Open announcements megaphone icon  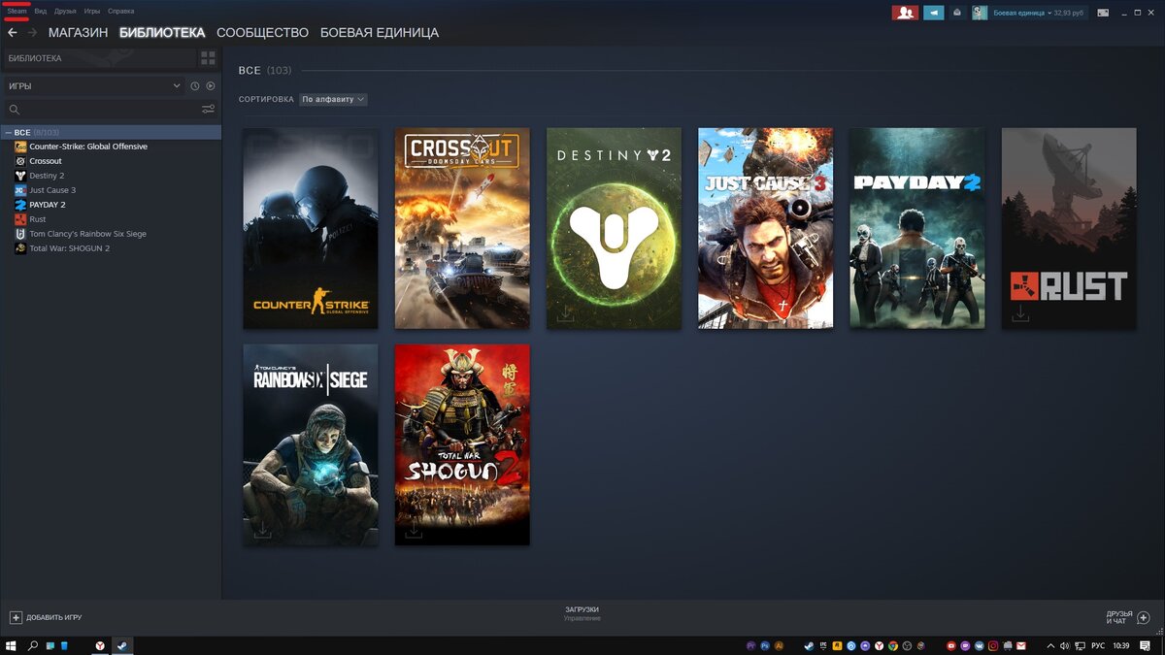click(x=933, y=13)
